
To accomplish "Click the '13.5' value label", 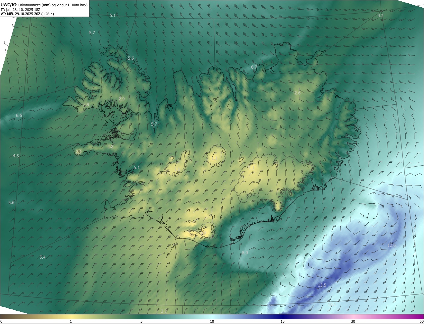I will (x=322, y=285).
